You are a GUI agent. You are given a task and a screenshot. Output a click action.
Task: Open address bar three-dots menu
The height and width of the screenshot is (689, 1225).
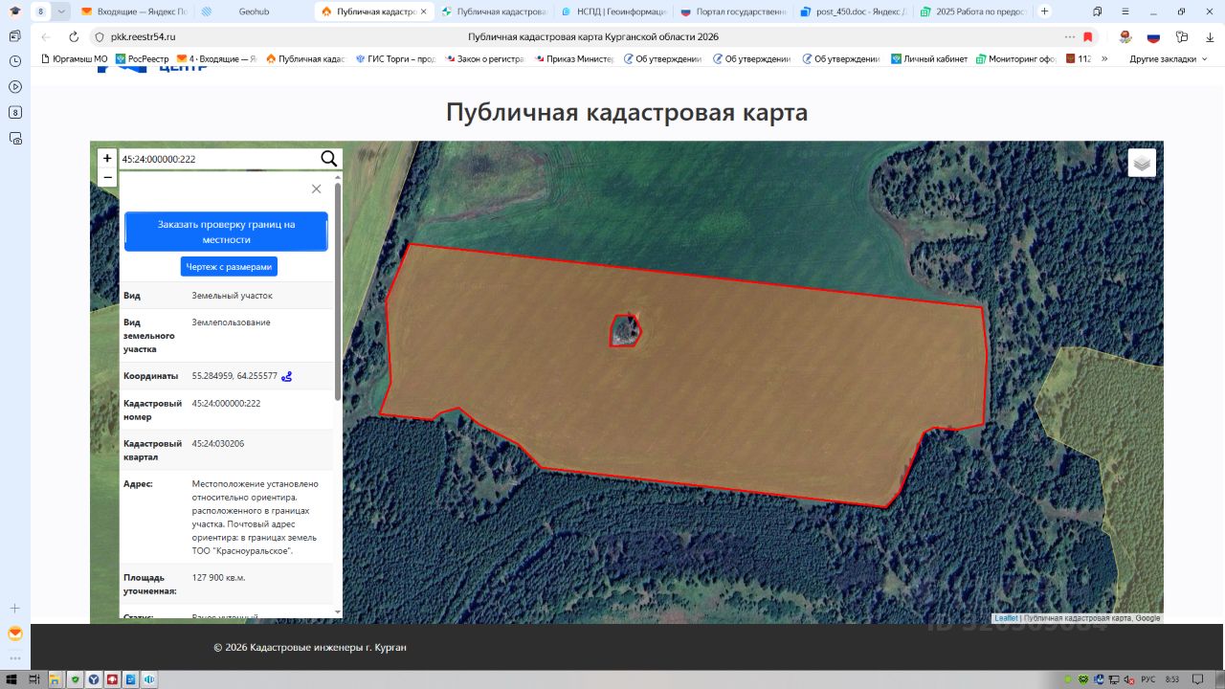pyautogui.click(x=1070, y=36)
